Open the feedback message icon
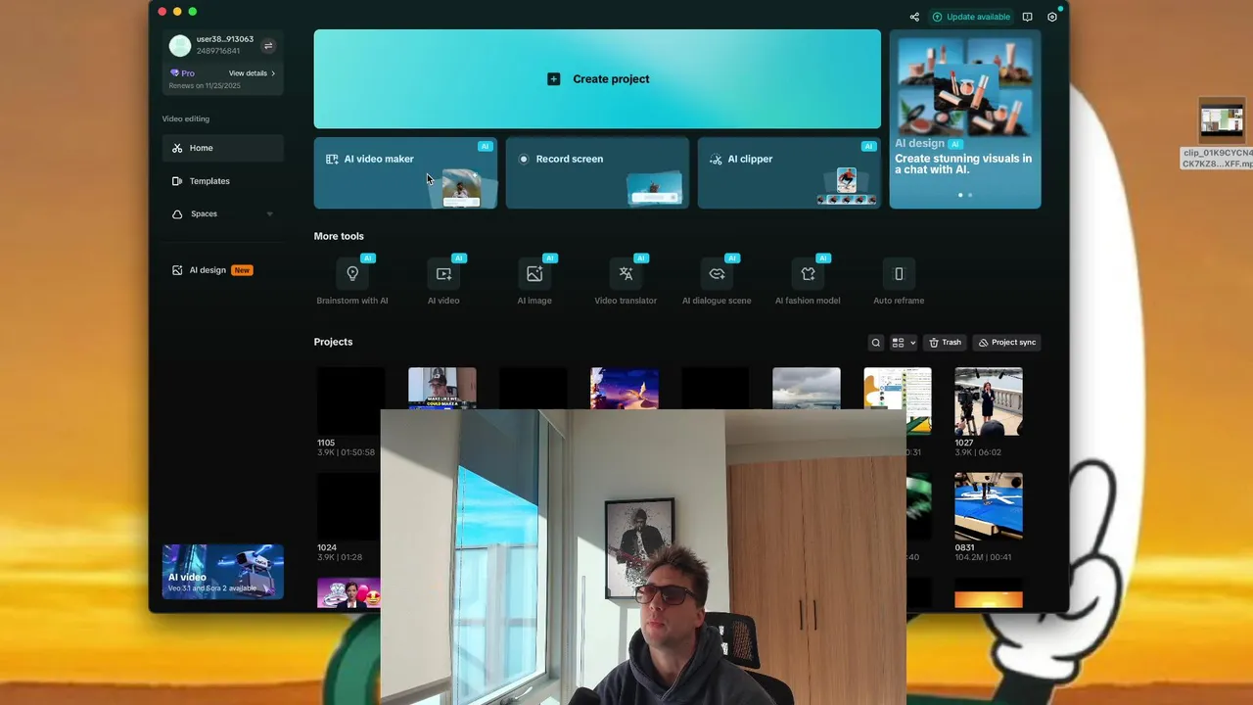Viewport: 1253px width, 705px height. 1027,17
